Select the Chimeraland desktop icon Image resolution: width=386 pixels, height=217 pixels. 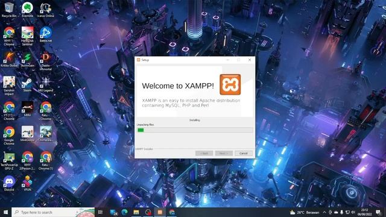(46, 134)
